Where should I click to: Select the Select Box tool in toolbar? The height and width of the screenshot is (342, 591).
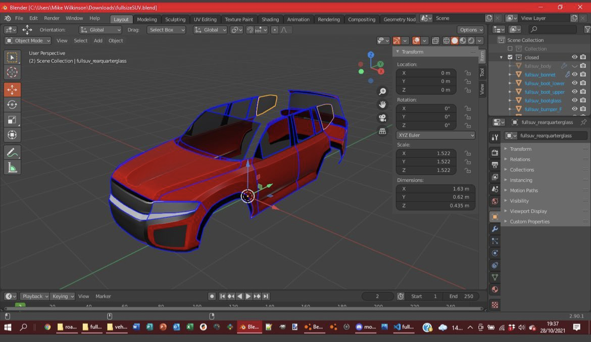coord(12,58)
